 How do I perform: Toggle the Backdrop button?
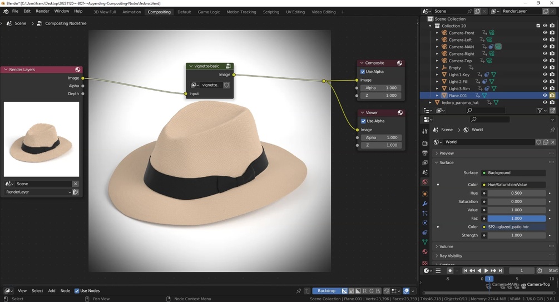tap(326, 291)
